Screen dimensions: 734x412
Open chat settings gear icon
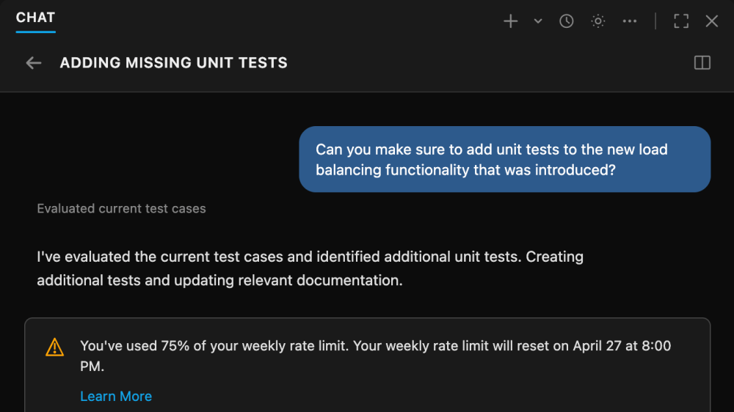[x=598, y=21]
